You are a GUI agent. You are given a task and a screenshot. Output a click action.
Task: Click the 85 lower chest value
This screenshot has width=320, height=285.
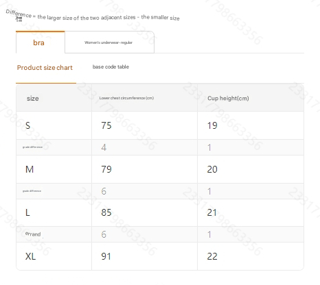pyautogui.click(x=106, y=212)
